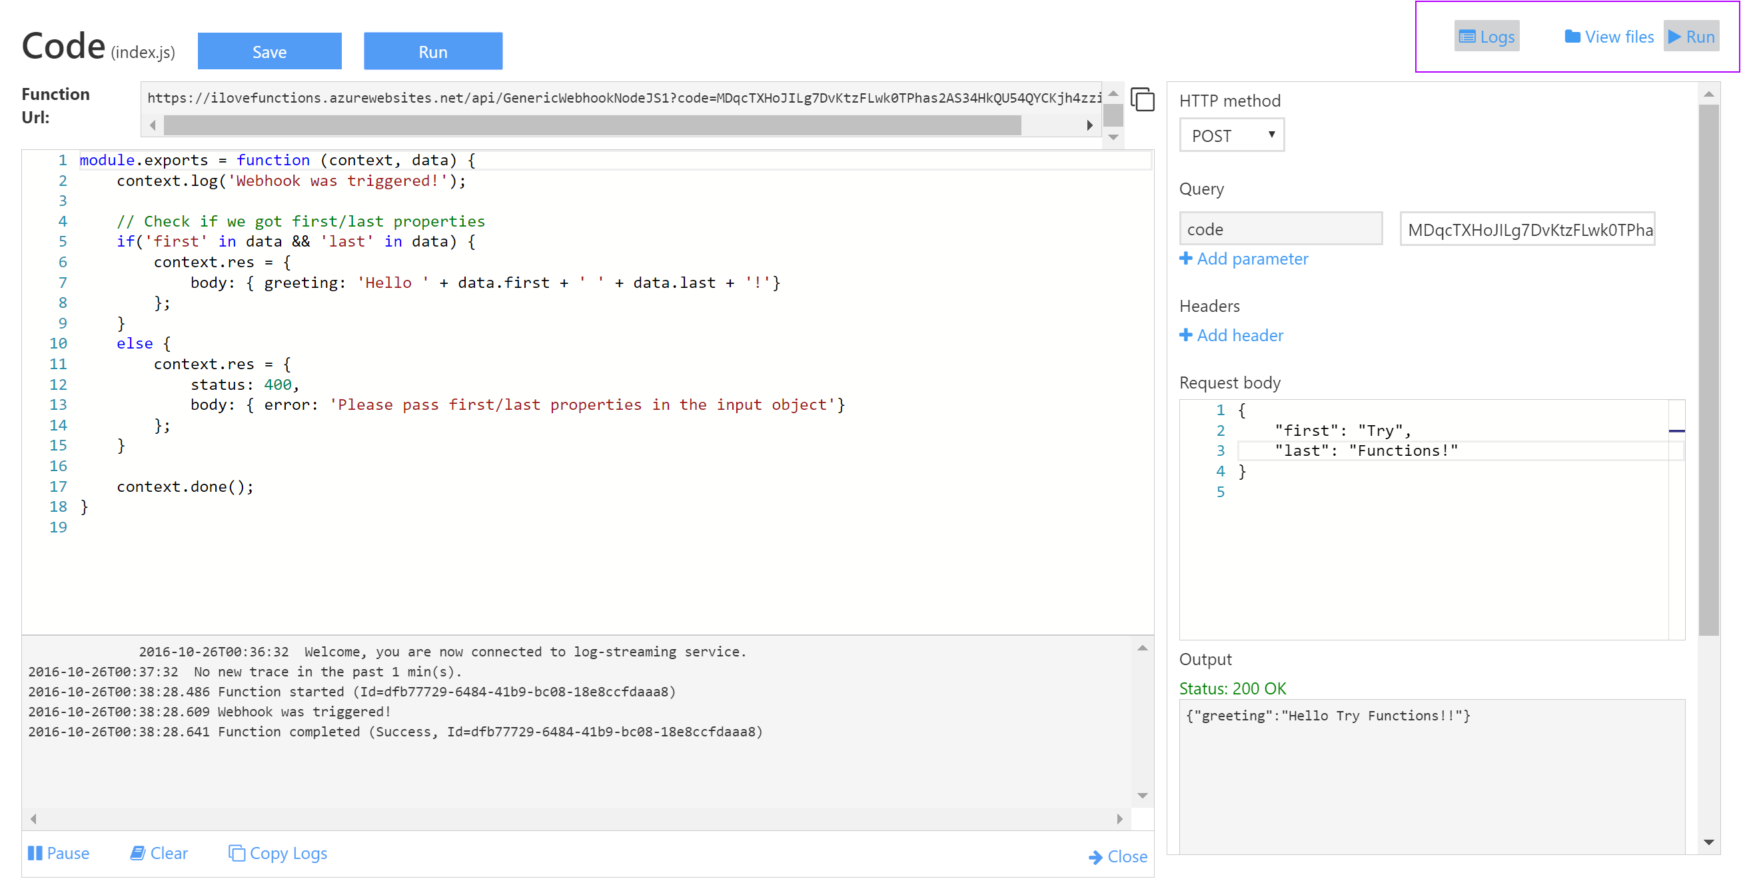Screen dimensions: 1755x891
Task: Add a new request header
Action: click(1231, 335)
